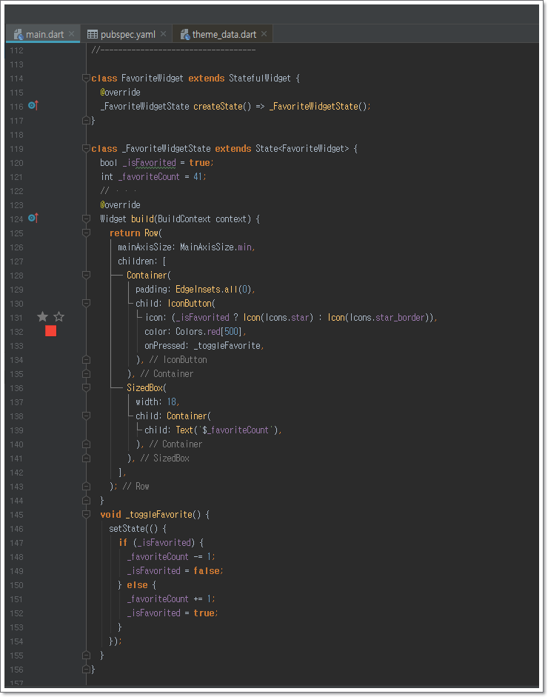
Task: Click the main.dart file icon in its tab
Action: (18, 34)
